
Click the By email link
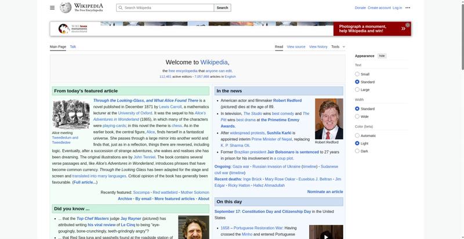(143, 199)
